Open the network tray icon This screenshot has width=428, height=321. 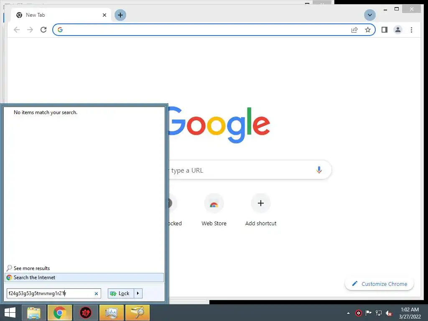pyautogui.click(x=379, y=313)
